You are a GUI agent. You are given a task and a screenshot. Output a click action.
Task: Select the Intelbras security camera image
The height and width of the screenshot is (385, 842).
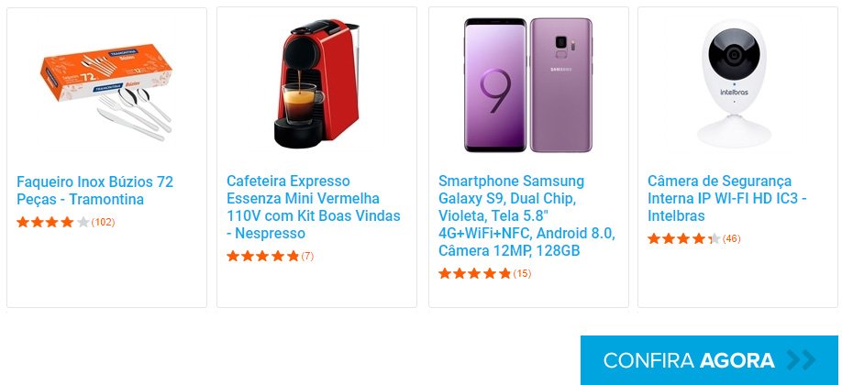coord(737,83)
